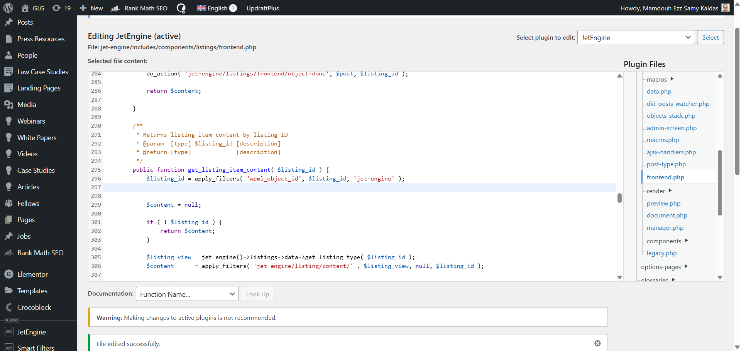The width and height of the screenshot is (741, 351).
Task: Click the WordPress logo icon
Action: pos(8,8)
